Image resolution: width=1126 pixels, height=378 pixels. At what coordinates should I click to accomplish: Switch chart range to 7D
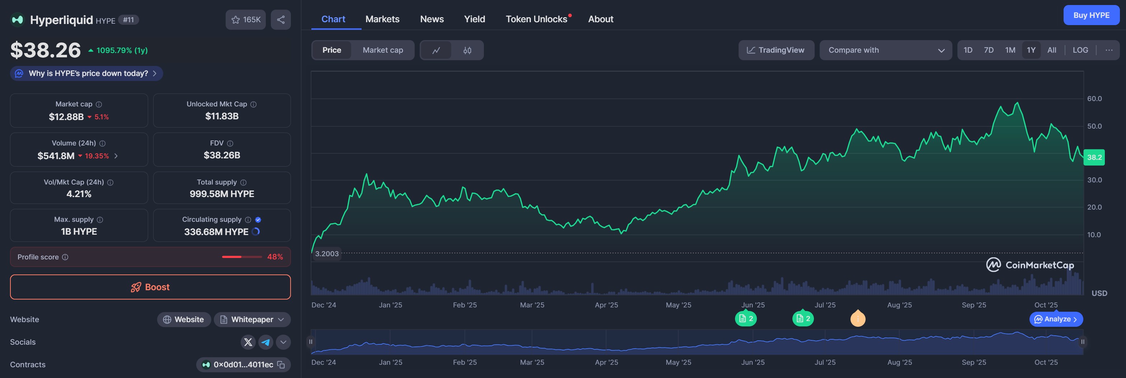(x=989, y=50)
